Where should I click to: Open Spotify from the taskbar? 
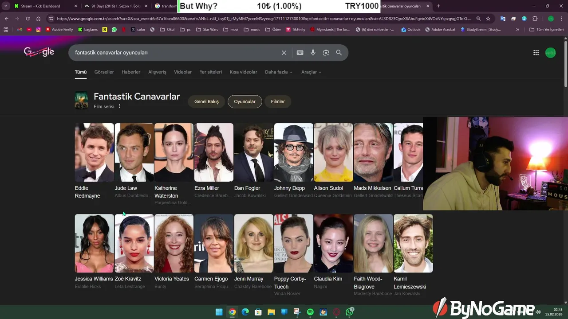point(310,312)
